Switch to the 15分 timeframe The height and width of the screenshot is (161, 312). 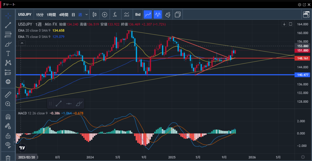pyautogui.click(x=40, y=14)
